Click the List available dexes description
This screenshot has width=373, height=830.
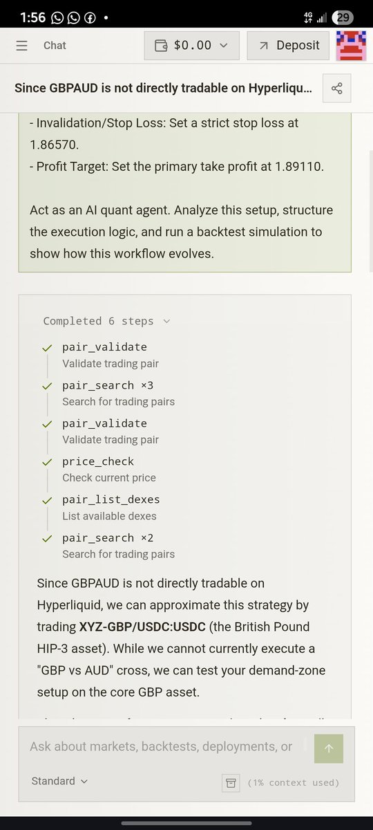pyautogui.click(x=109, y=516)
